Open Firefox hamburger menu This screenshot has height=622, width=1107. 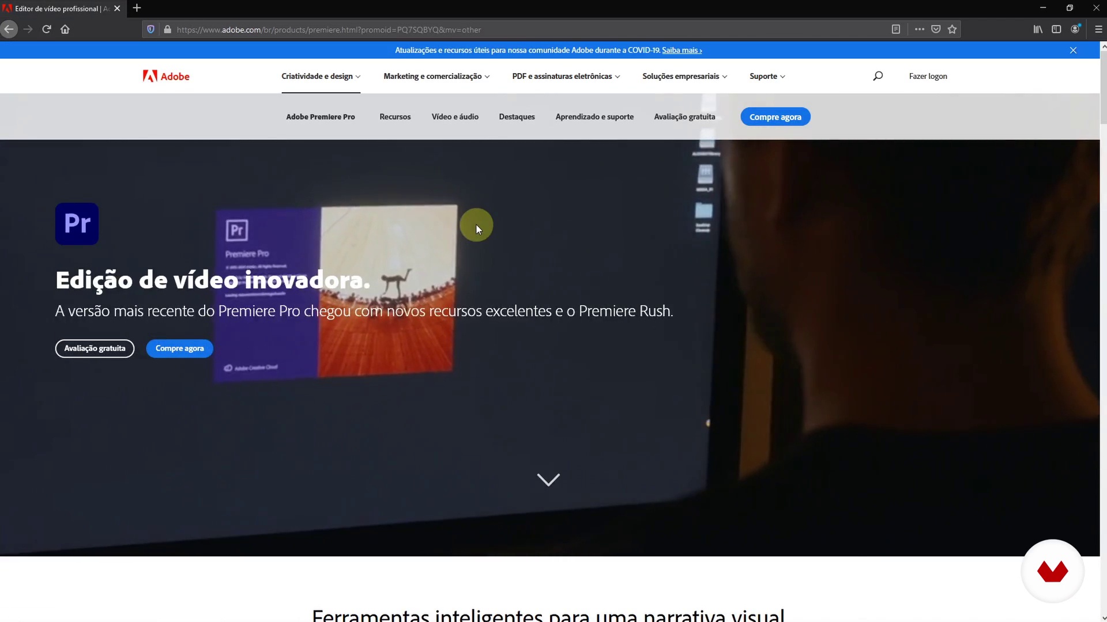pyautogui.click(x=1099, y=29)
